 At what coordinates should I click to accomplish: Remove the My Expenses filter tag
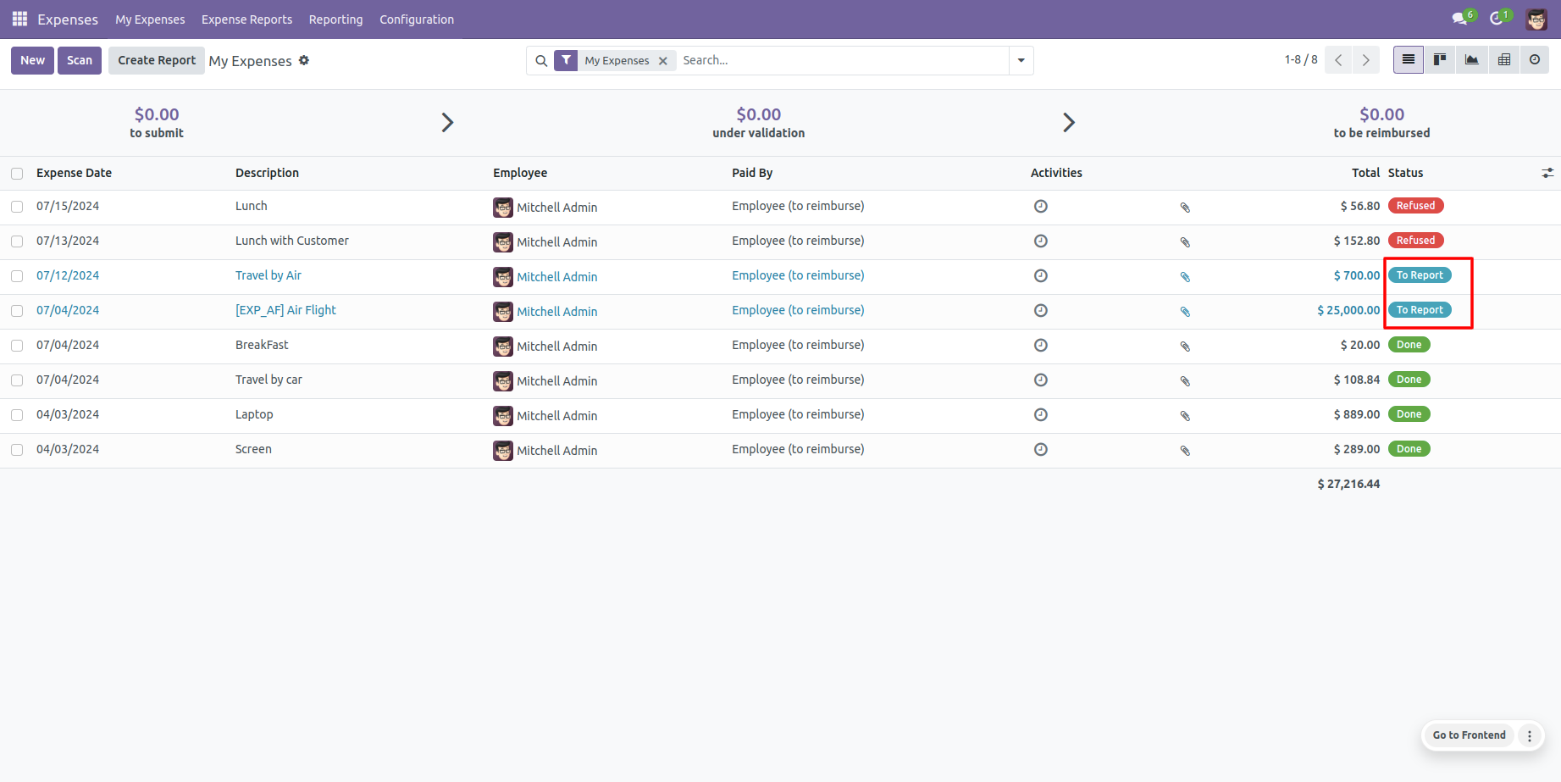coord(663,61)
